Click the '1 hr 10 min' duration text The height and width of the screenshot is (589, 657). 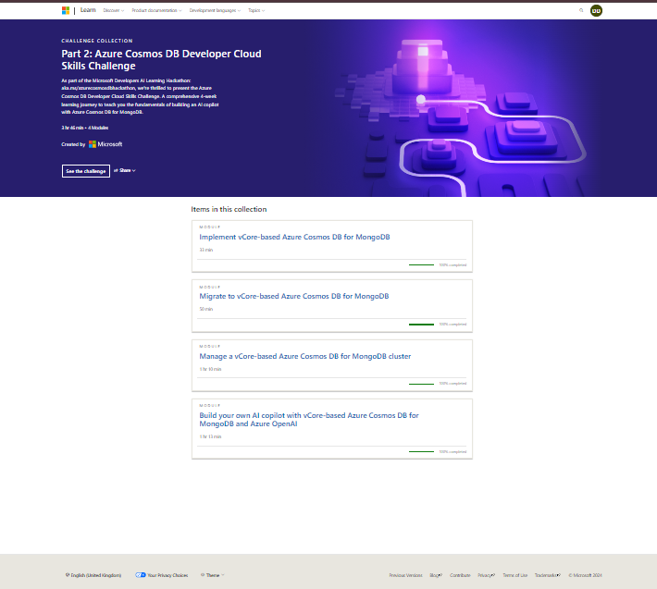(210, 369)
